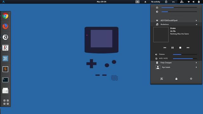This screenshot has height=114, width=203.
Task: Open the No activity menu in top bar
Action: 156,2
